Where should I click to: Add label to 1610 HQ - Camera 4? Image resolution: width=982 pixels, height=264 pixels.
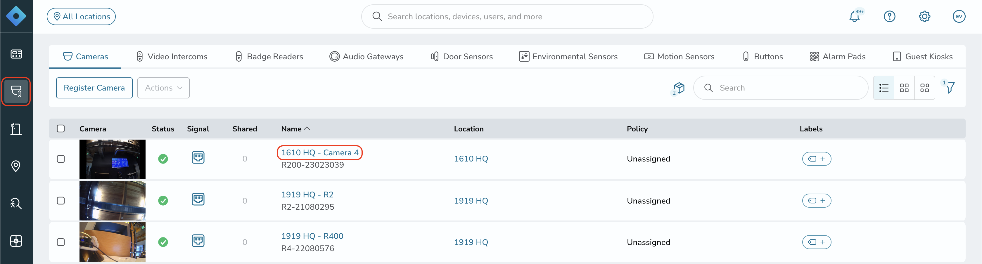(x=817, y=159)
